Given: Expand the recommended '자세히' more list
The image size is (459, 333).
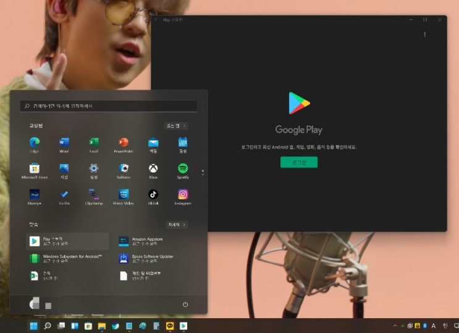Looking at the screenshot, I should [x=177, y=225].
